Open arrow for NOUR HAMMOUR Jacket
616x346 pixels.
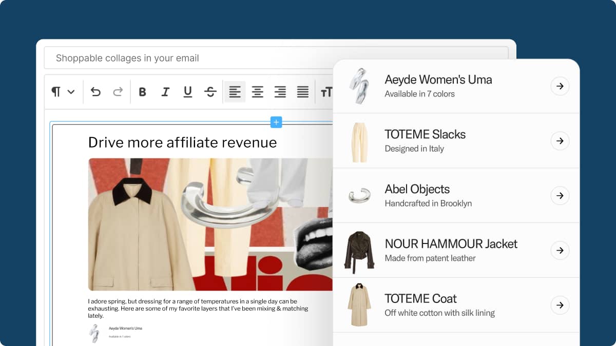click(x=560, y=250)
